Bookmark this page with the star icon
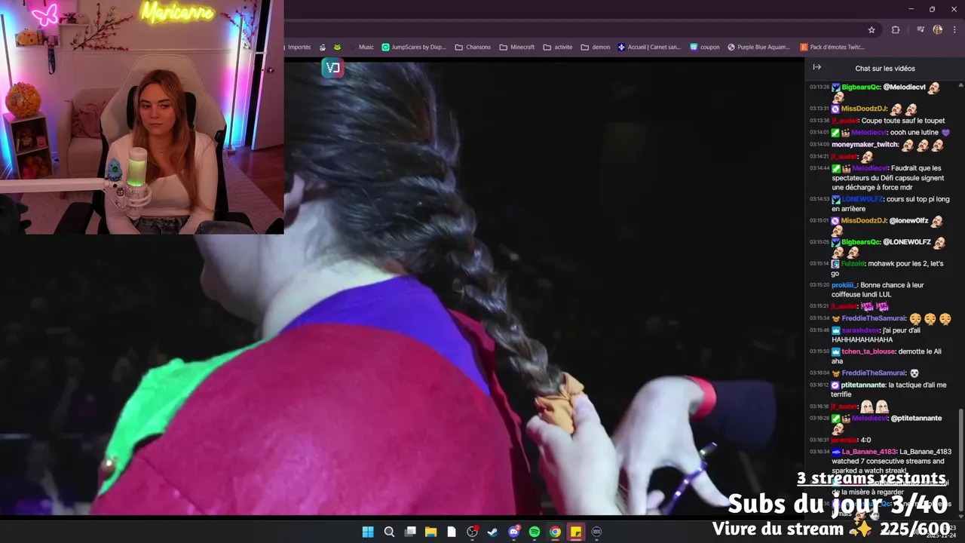This screenshot has width=965, height=543. pyautogui.click(x=872, y=29)
